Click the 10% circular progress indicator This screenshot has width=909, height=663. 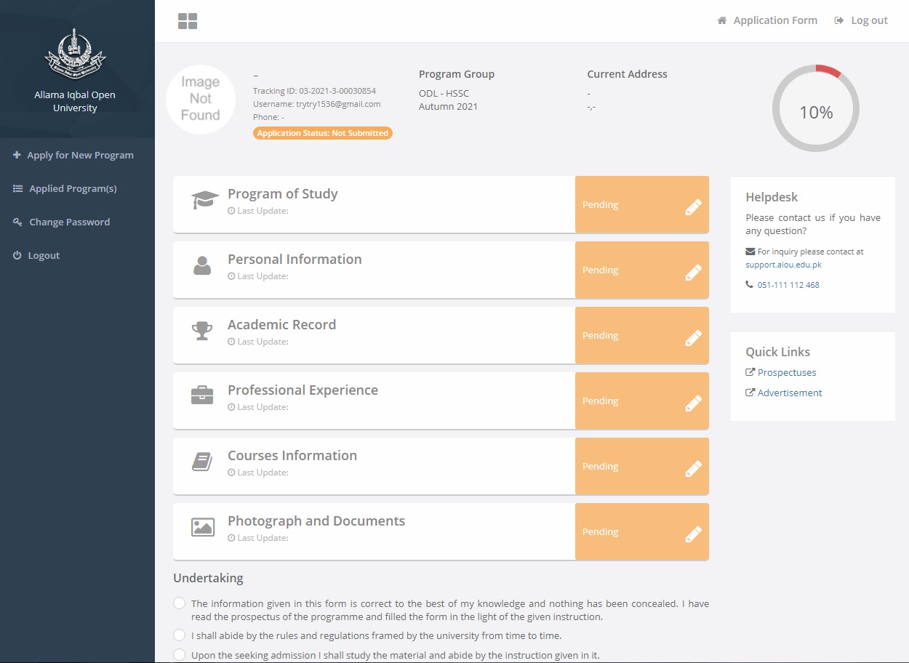[x=816, y=108]
